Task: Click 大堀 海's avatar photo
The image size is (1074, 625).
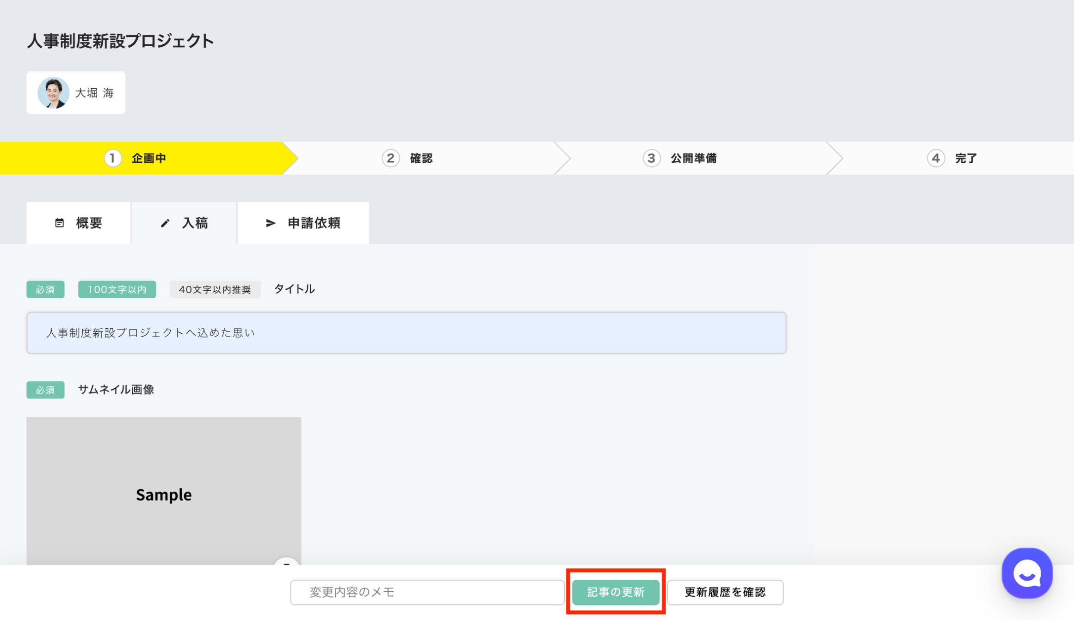Action: 53,93
